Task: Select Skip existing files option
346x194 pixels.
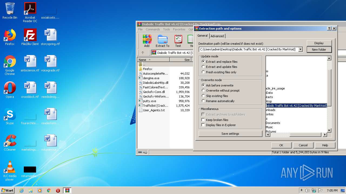Action: pos(215,96)
